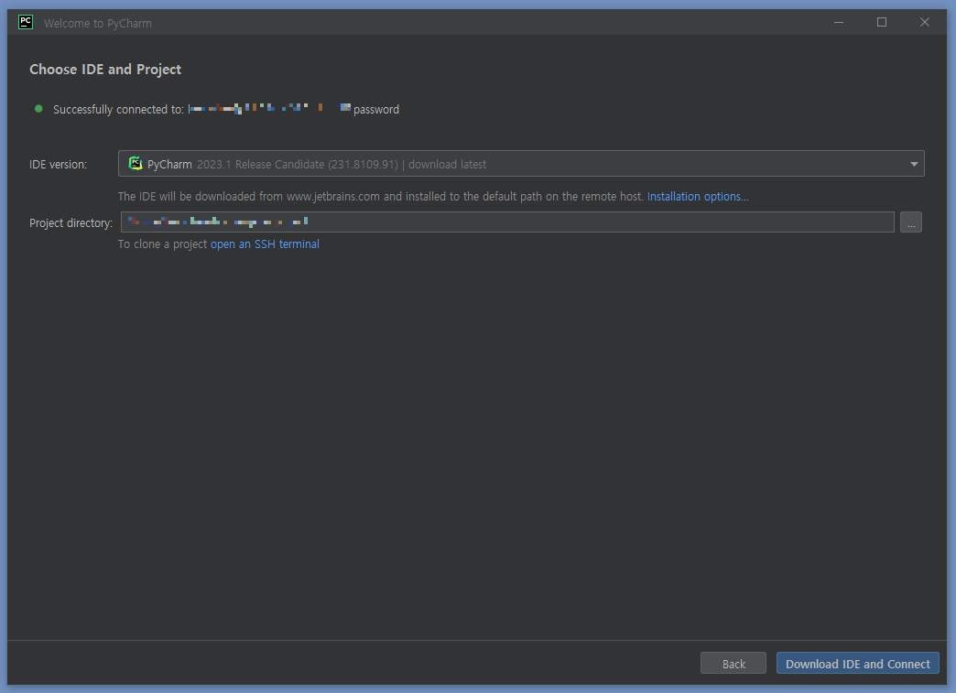Click the IDE version label
The image size is (956, 693).
coord(58,165)
